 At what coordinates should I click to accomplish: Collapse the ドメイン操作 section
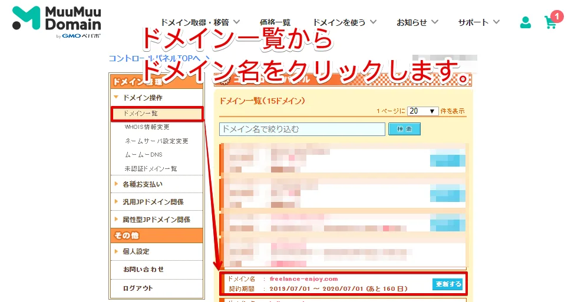tap(143, 98)
